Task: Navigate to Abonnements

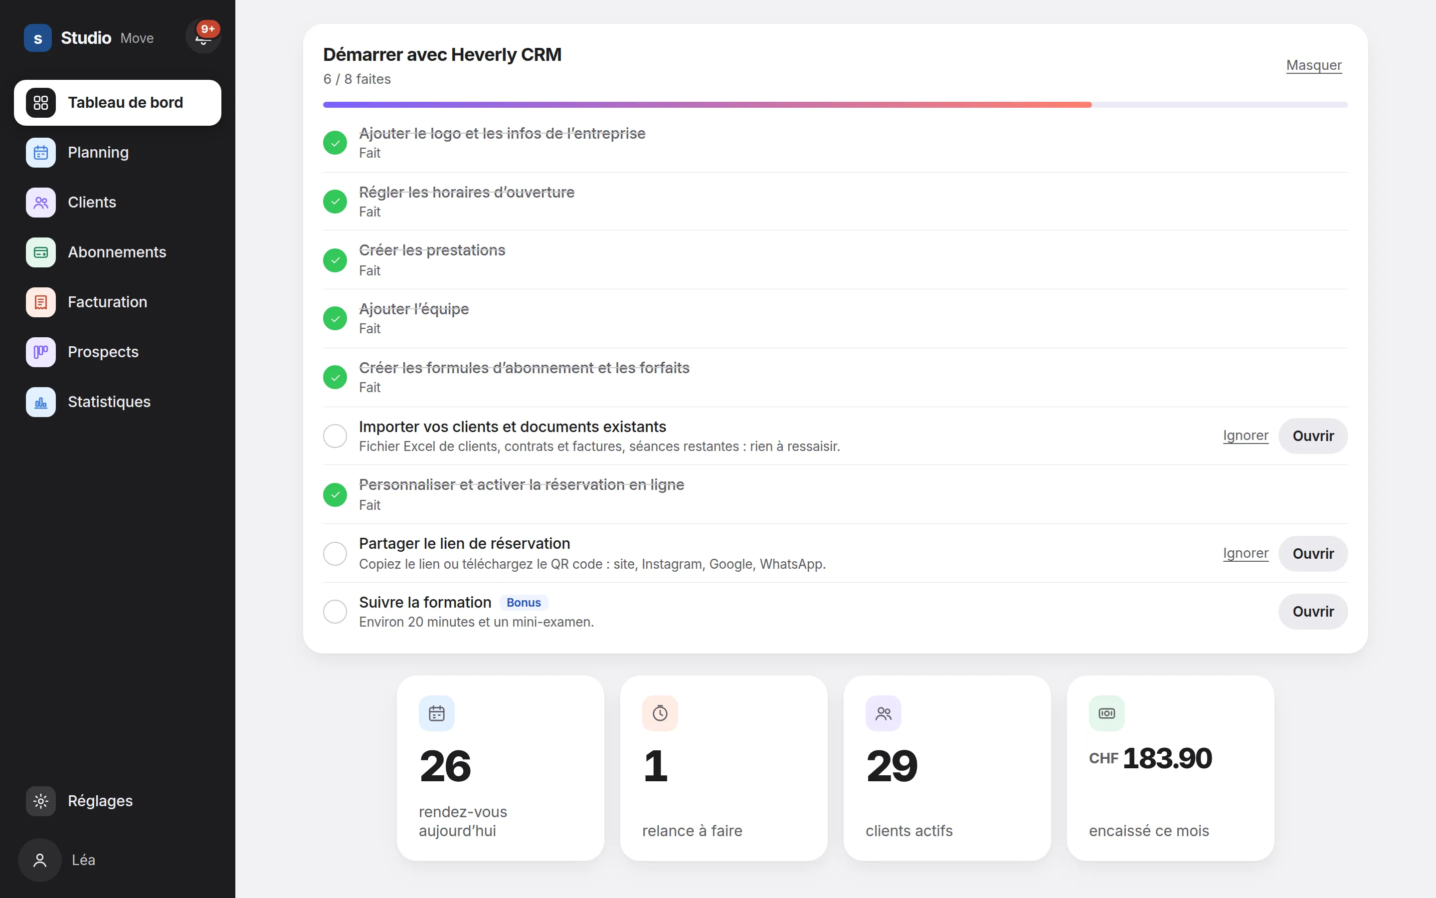Action: click(118, 252)
